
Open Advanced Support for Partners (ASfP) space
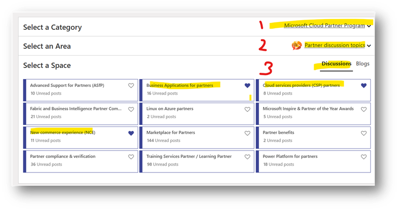pyautogui.click(x=81, y=90)
